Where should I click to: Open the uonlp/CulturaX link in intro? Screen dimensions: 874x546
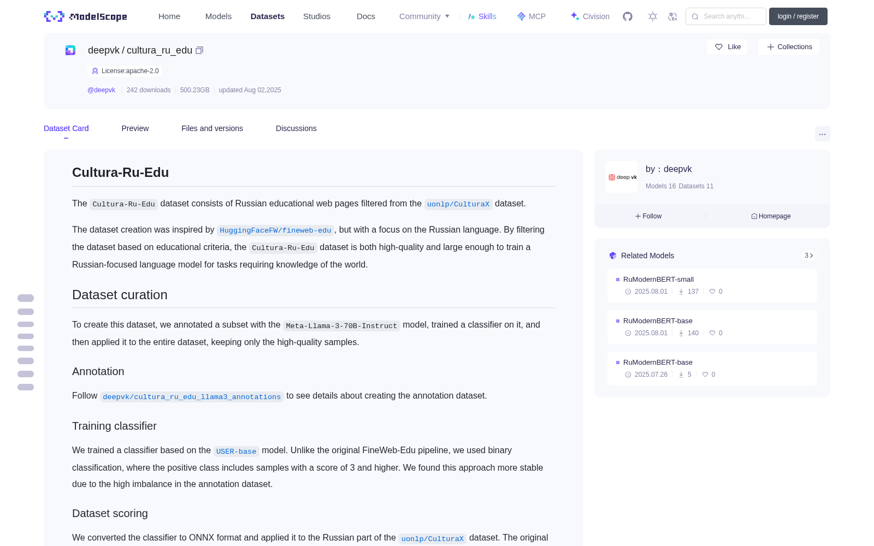458,204
